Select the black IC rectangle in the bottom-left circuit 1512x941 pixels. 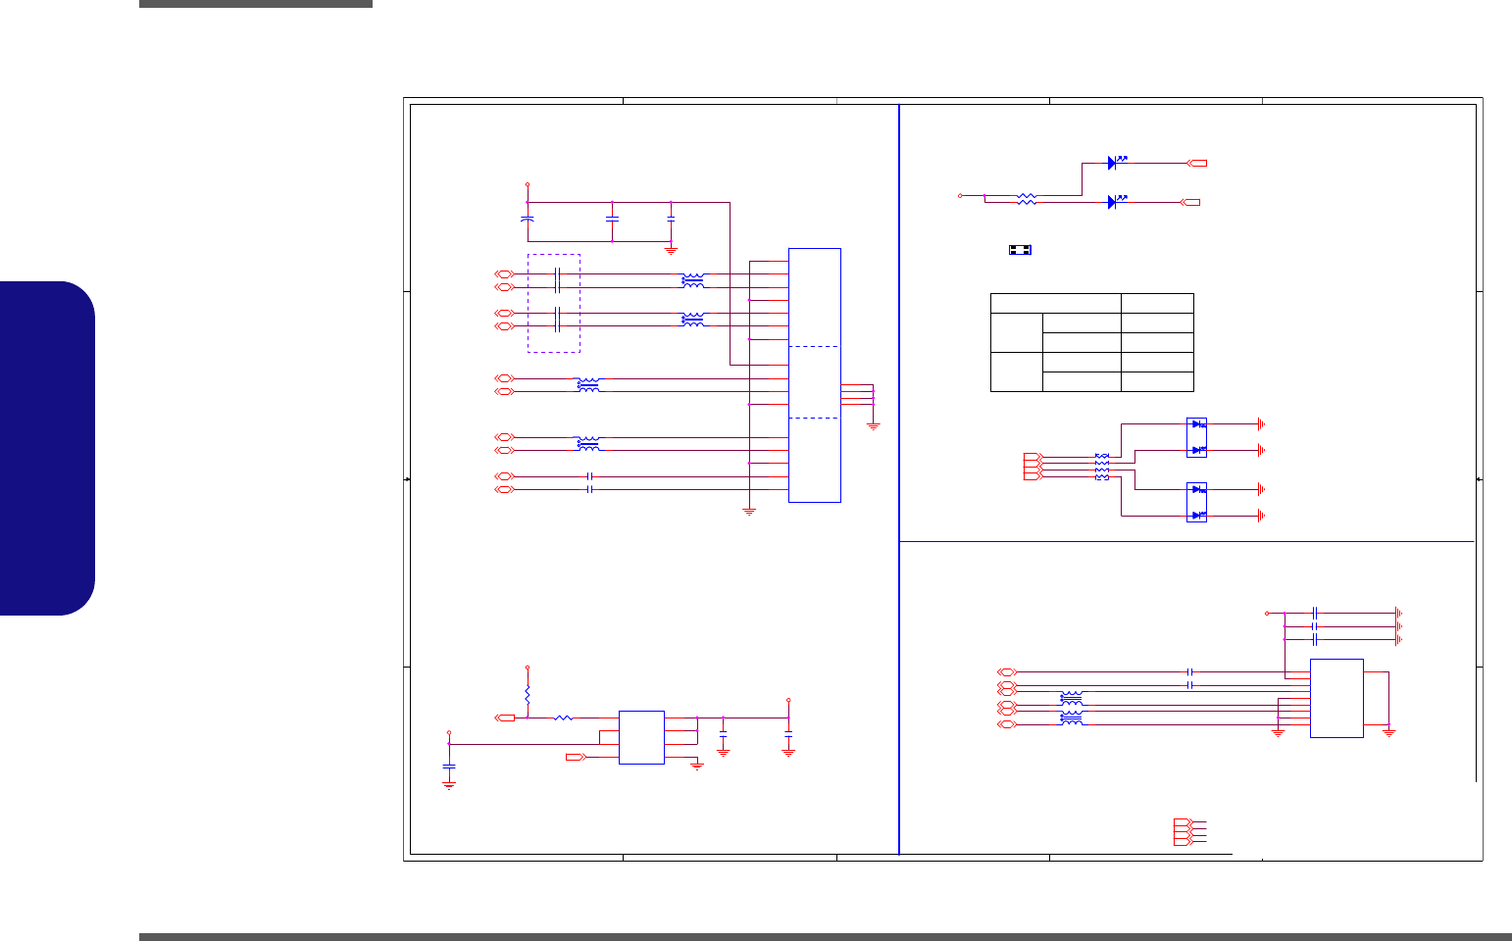point(641,737)
